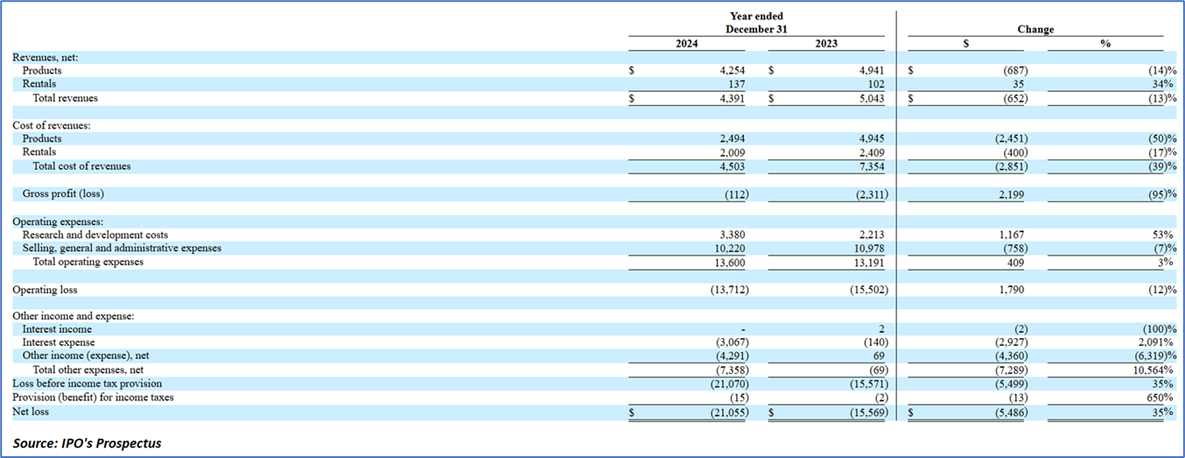Select the Interest expense row label
Viewport: 1185px width, 458px height.
point(59,342)
